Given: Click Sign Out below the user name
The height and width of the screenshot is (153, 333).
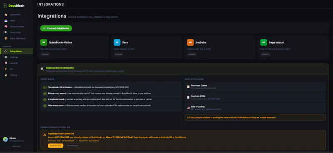Looking at the screenshot, I should 16,146.
